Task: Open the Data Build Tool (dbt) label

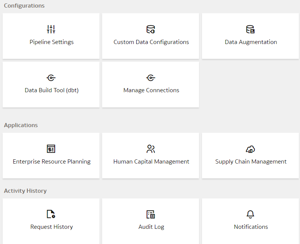Action: [x=52, y=90]
